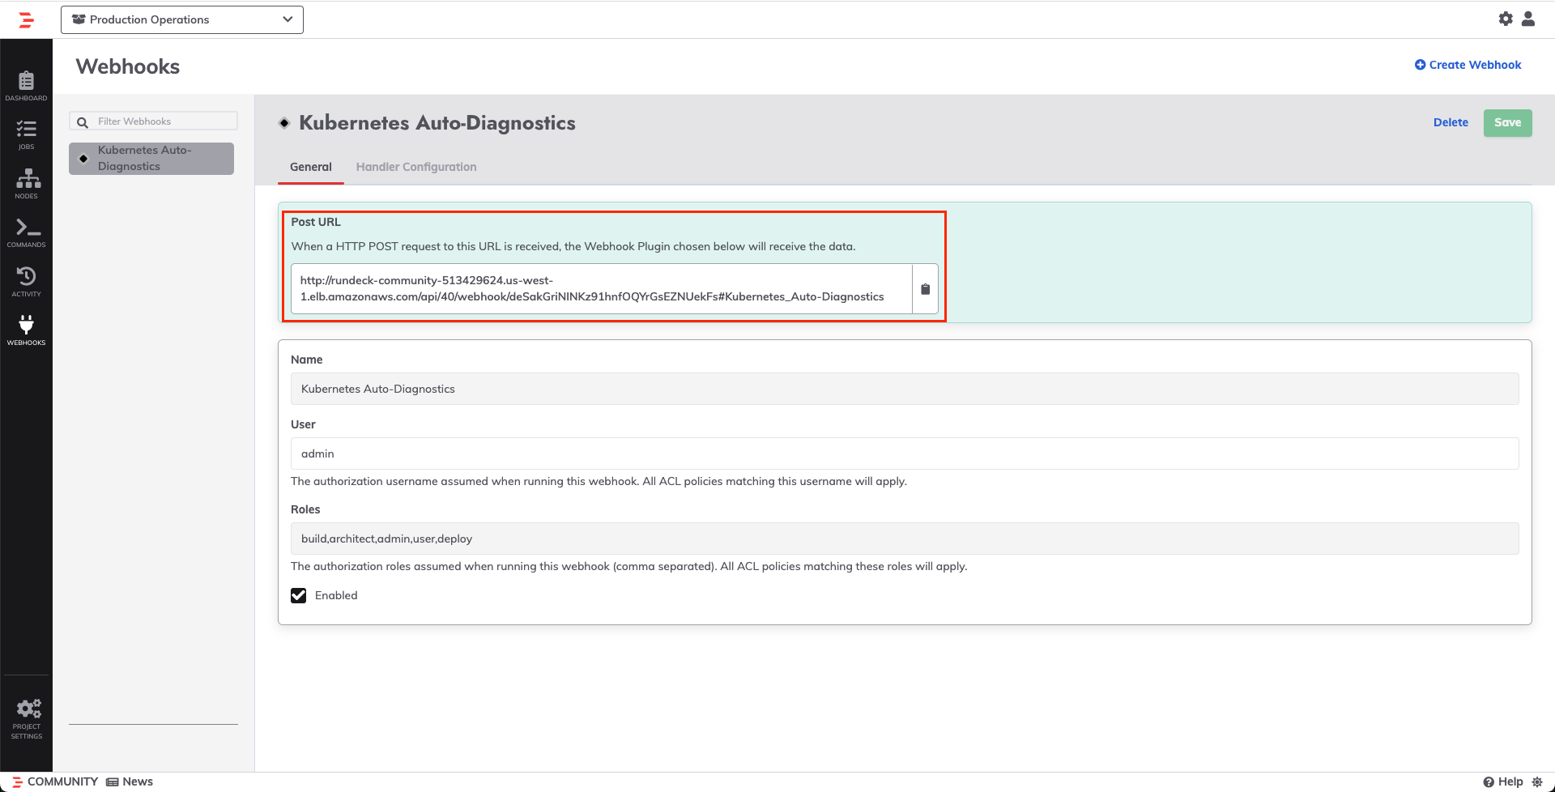Click the News icon in footer

tap(113, 782)
